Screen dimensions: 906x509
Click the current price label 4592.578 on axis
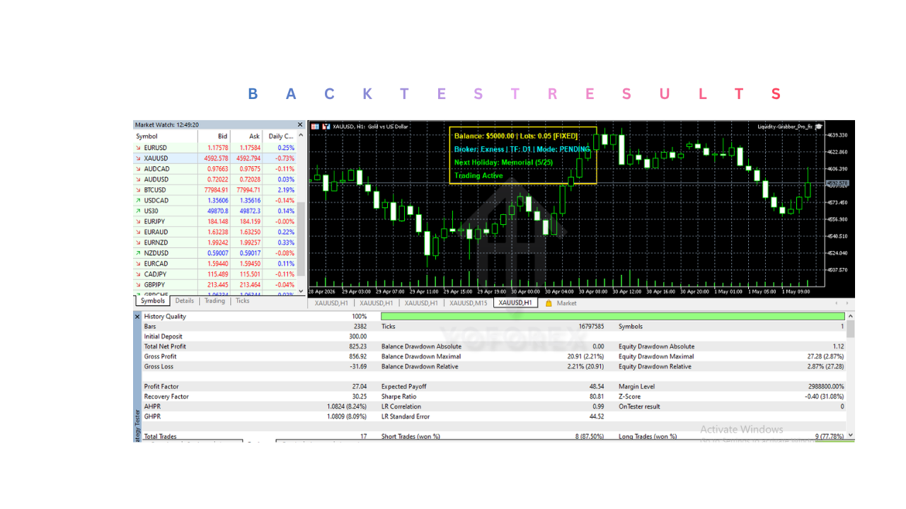coord(837,183)
